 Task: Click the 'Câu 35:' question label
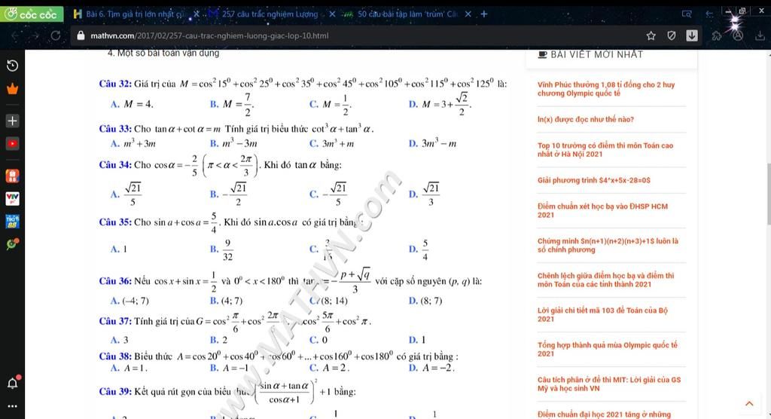115,222
